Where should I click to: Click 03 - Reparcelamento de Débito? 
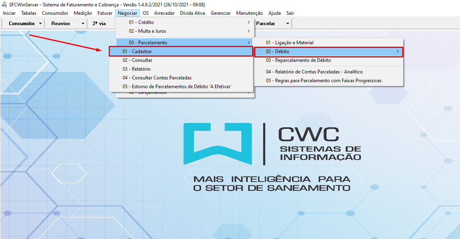tap(298, 60)
